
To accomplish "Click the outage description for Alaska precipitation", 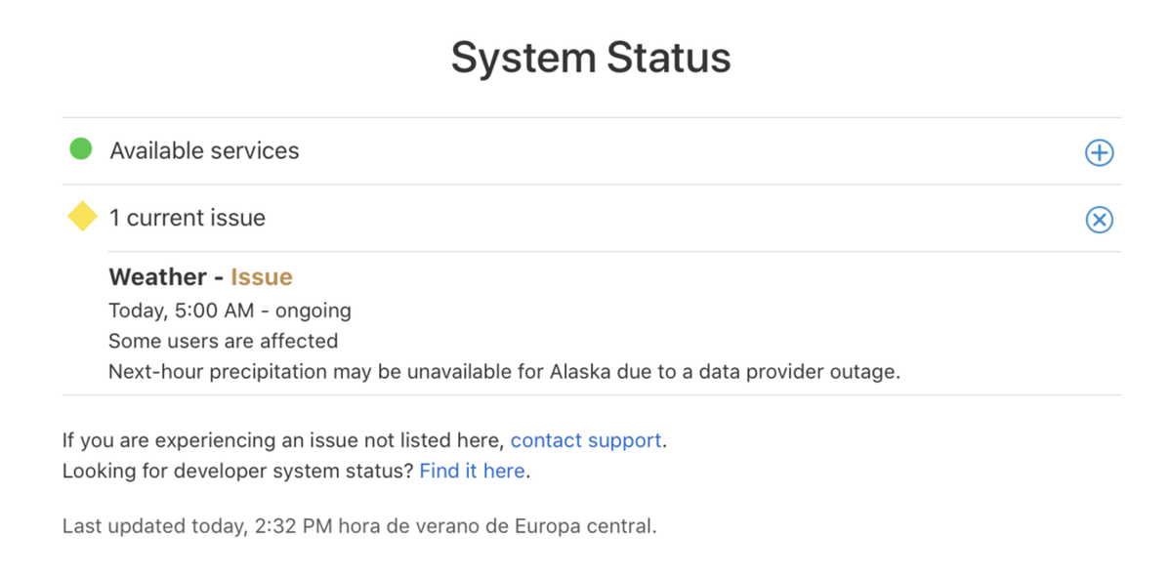I will (505, 371).
